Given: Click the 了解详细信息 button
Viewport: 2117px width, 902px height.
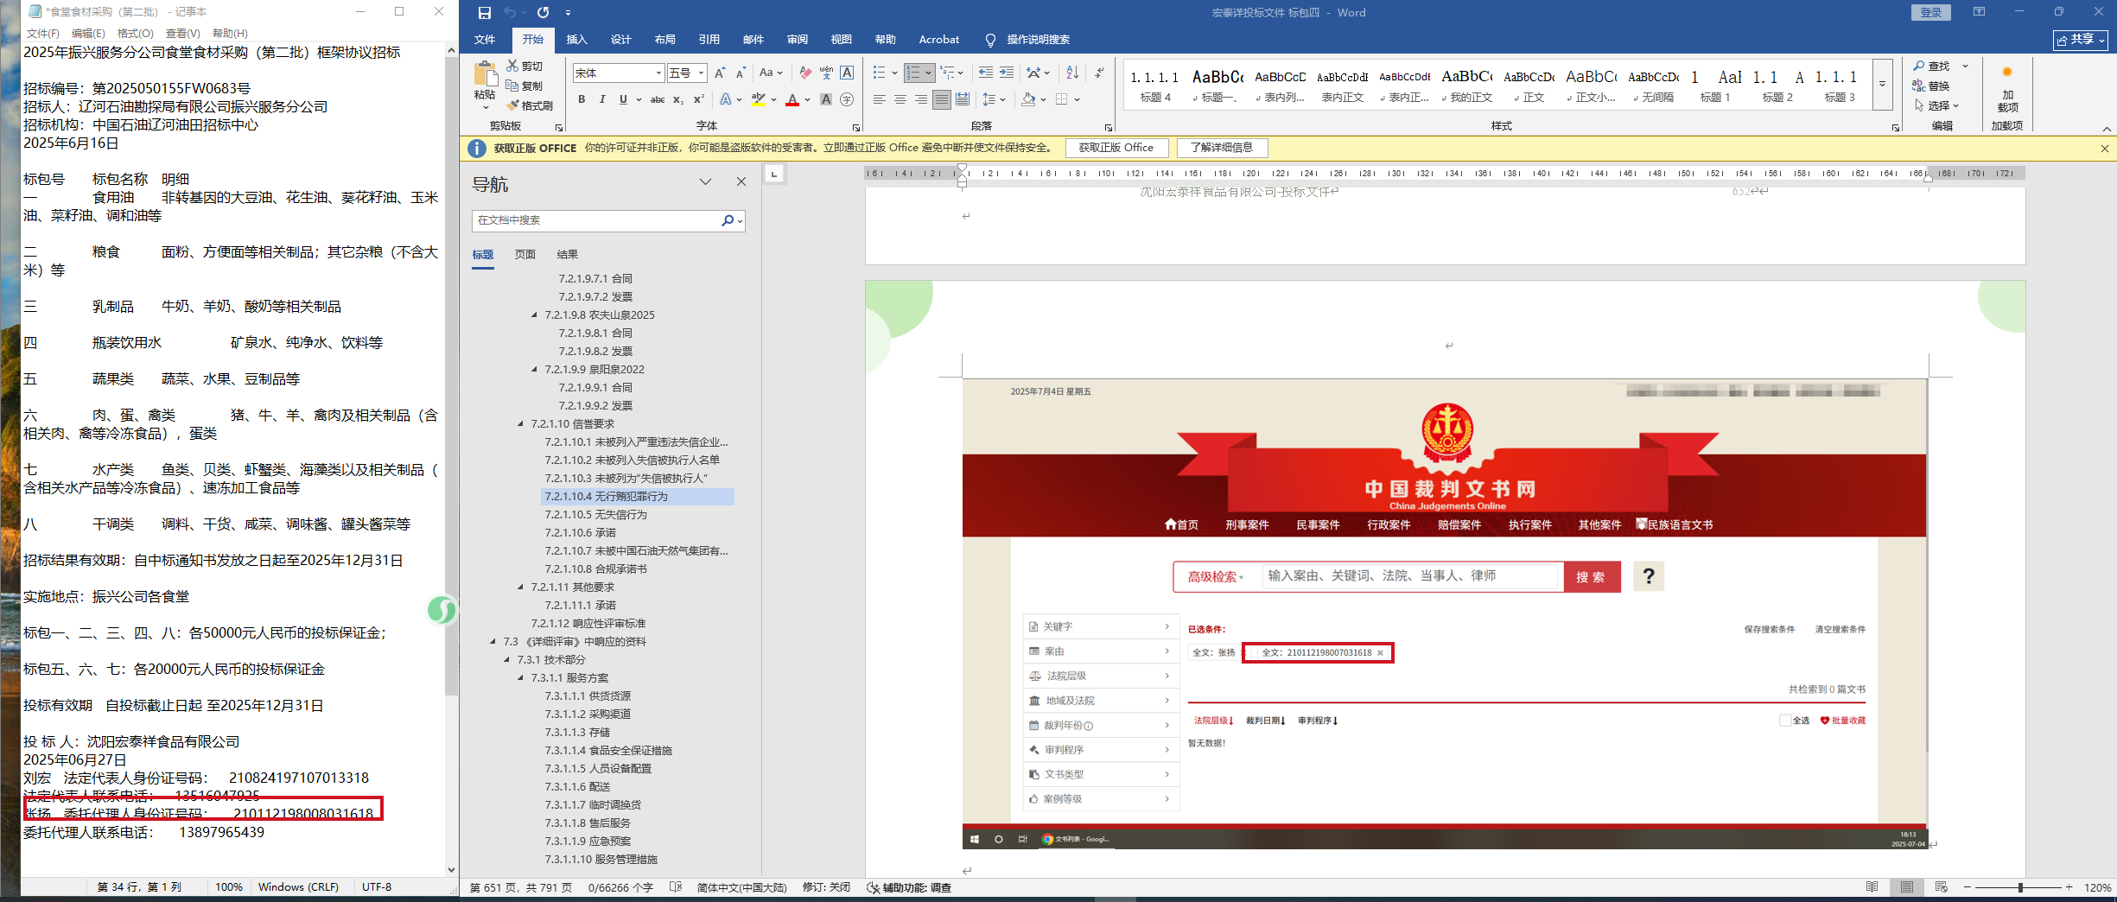Looking at the screenshot, I should click(x=1222, y=148).
